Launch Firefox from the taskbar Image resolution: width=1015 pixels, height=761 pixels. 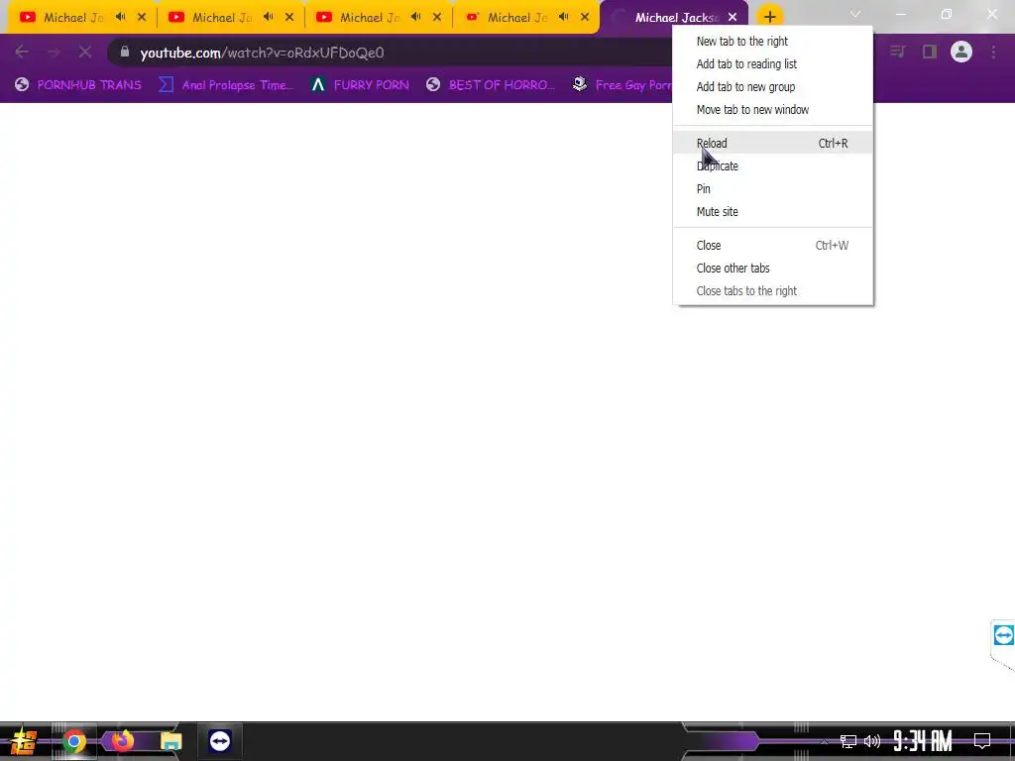(x=122, y=740)
